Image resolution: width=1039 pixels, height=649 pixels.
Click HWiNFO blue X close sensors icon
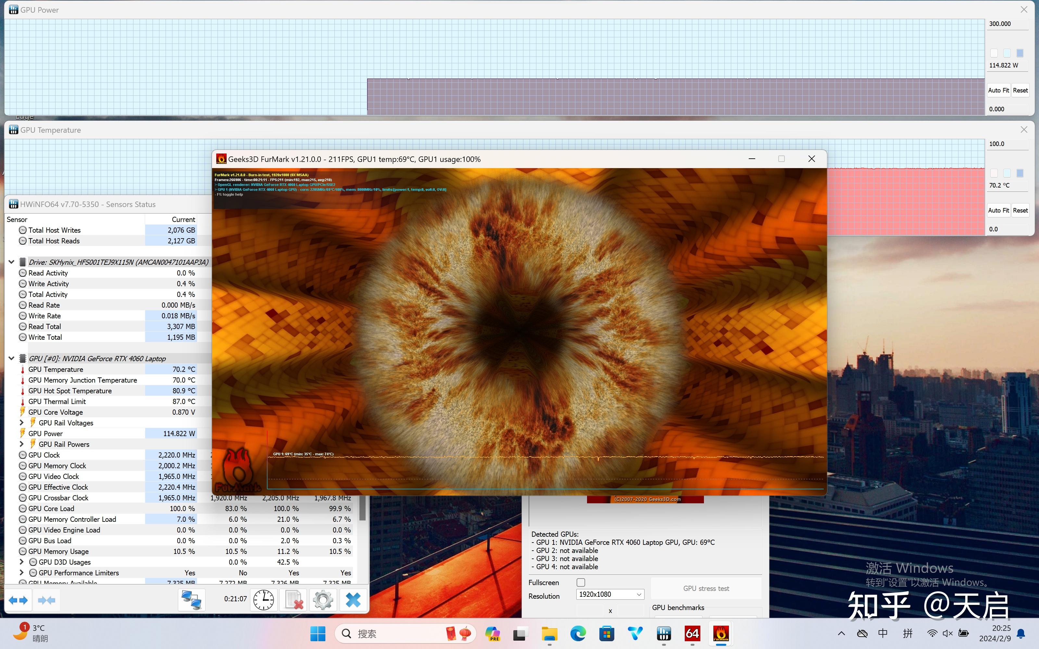[x=353, y=600]
